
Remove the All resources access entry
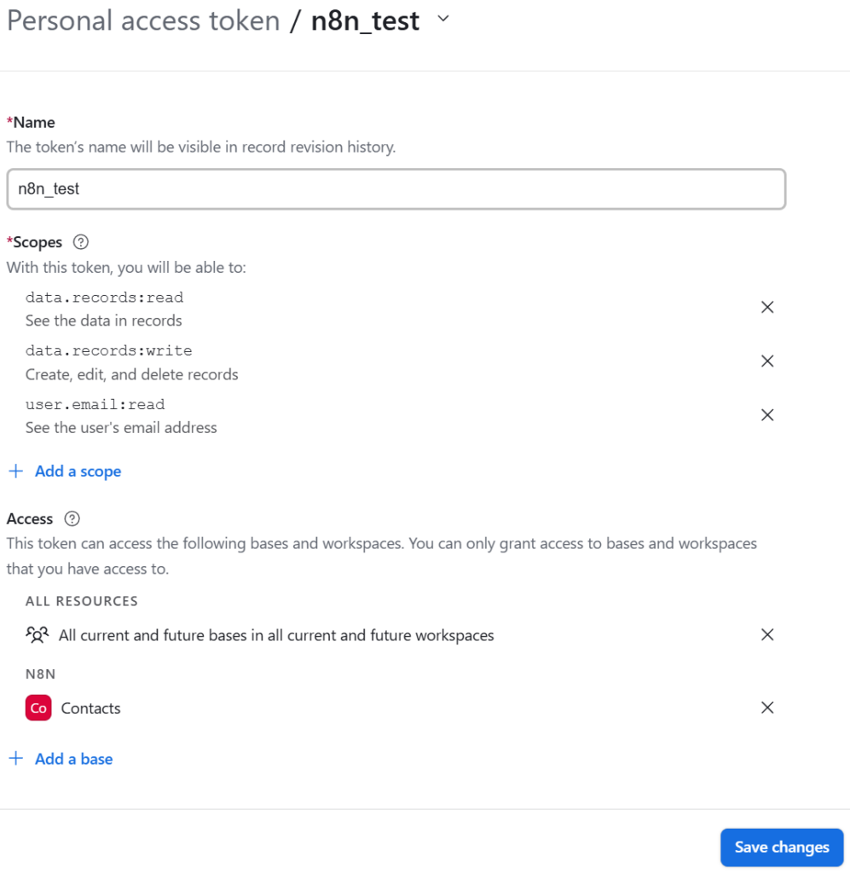tap(767, 634)
